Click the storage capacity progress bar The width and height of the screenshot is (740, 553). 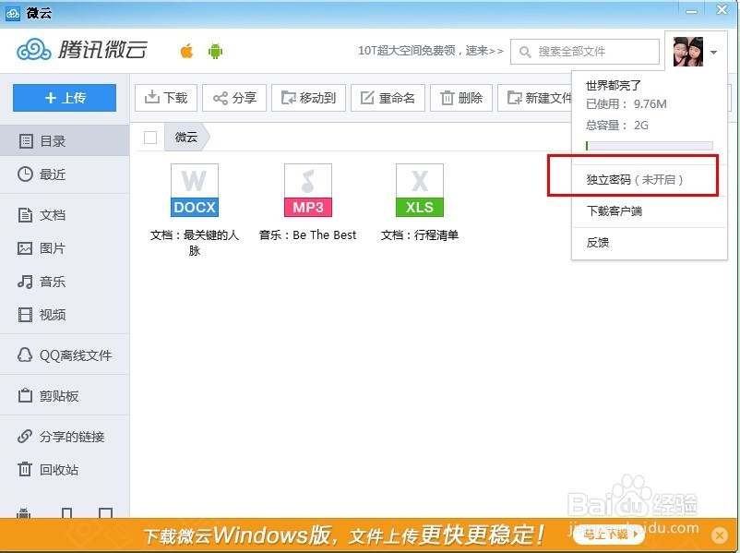[x=649, y=146]
